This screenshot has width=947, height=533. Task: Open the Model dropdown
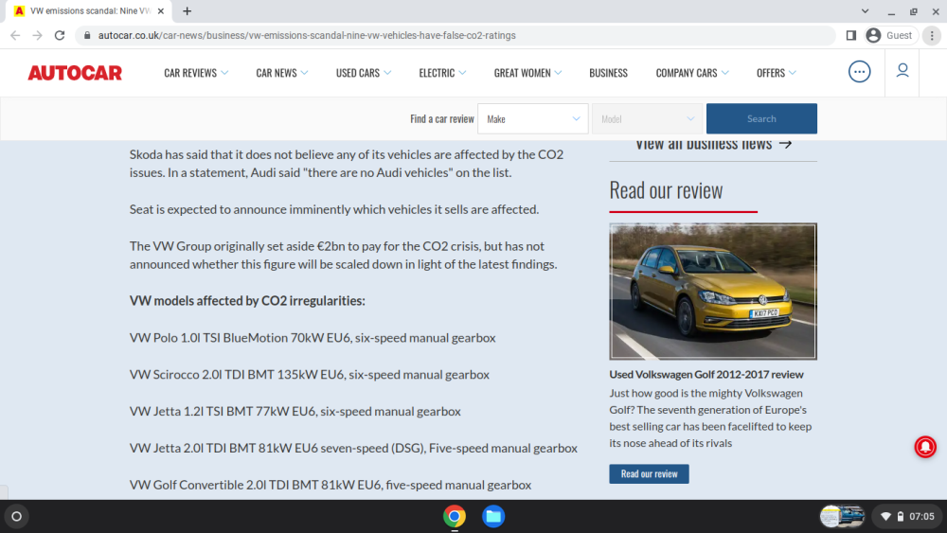click(x=647, y=119)
